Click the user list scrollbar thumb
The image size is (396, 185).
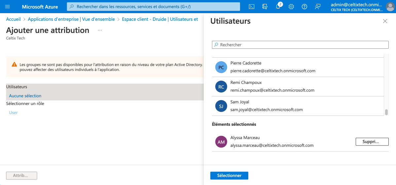tap(386, 112)
